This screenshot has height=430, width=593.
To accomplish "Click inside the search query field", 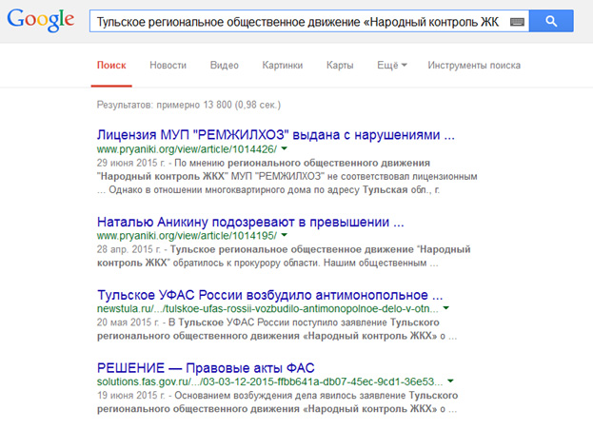I will point(295,20).
